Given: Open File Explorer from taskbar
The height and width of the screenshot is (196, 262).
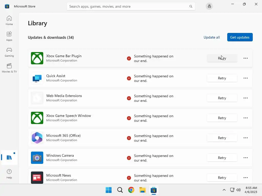Looking at the screenshot, I should [x=142, y=190].
